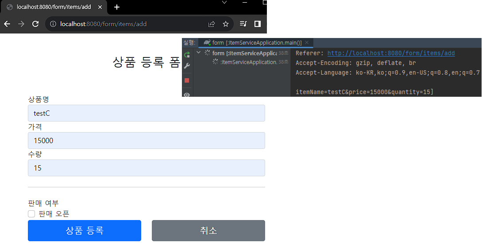Stop the running app with the red square
The height and width of the screenshot is (243, 482).
[187, 80]
